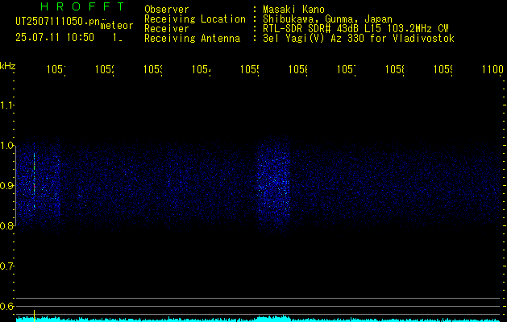Click the 0.7 kHz frequency axis label

point(6,266)
